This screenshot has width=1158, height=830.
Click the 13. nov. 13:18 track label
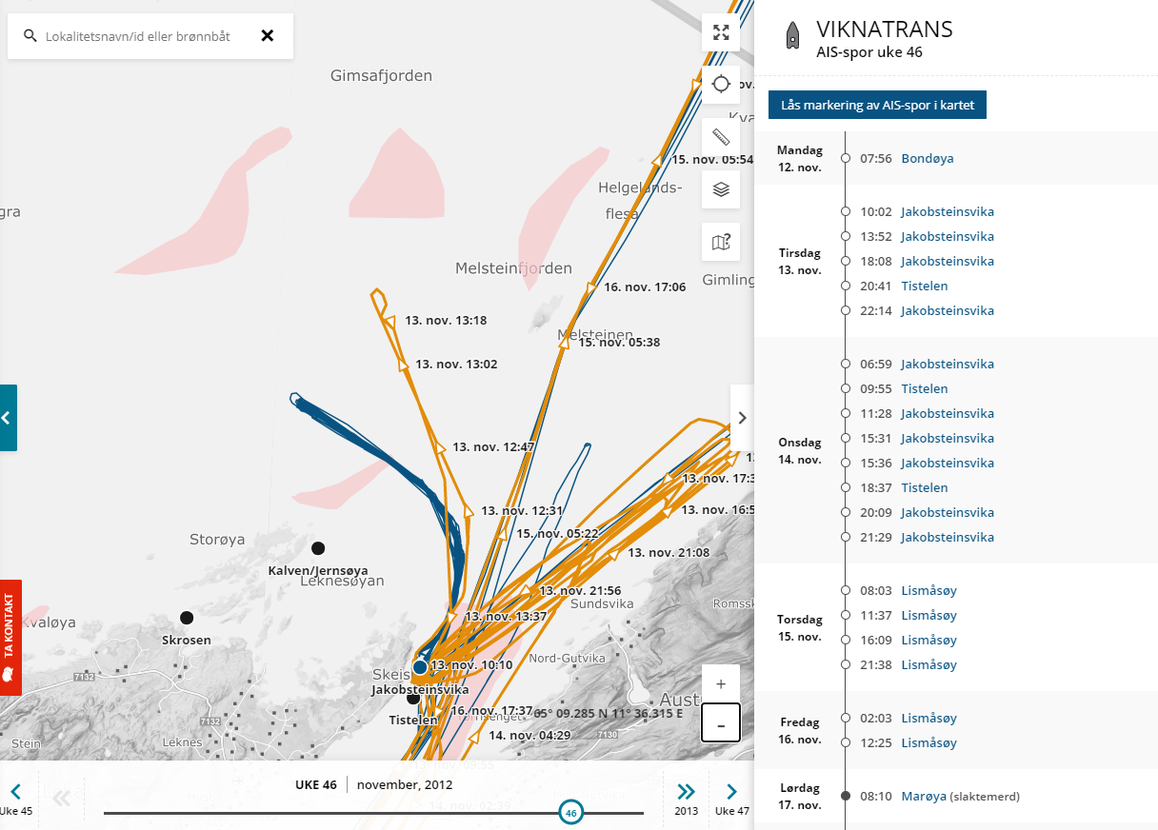[x=446, y=321]
